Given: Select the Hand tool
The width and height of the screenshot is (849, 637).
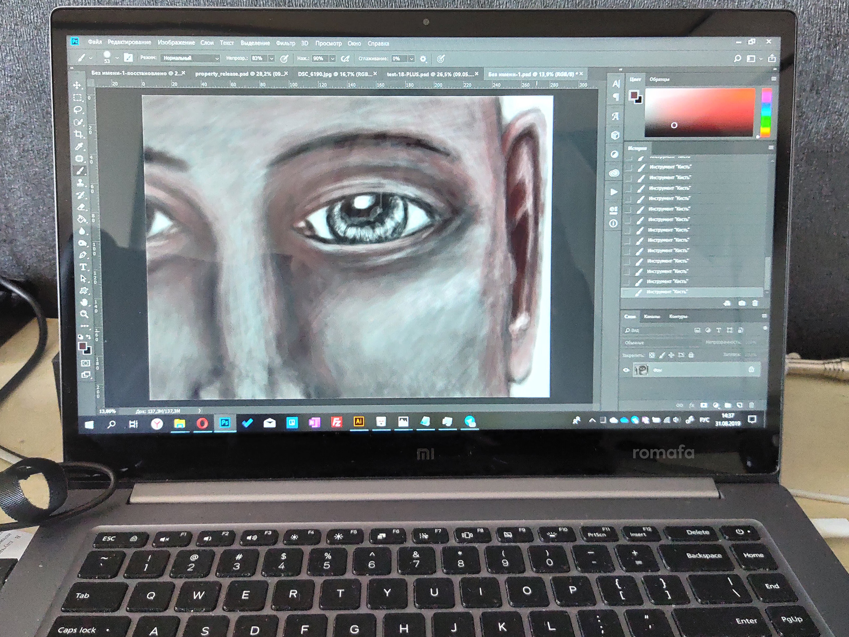Looking at the screenshot, I should point(84,302).
